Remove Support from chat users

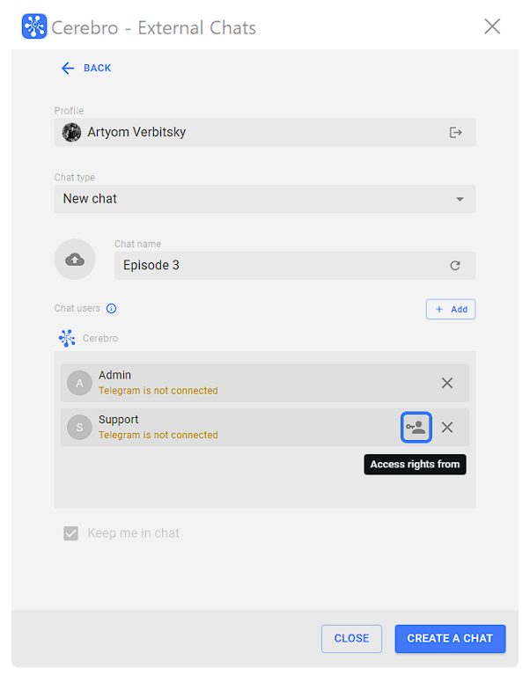pos(447,428)
